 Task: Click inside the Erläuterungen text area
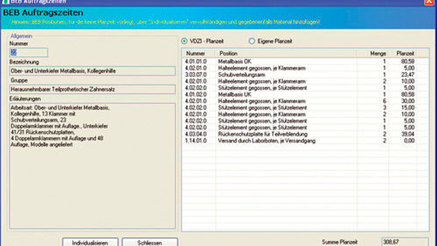[92, 166]
